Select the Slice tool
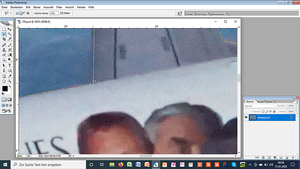Image resolution: width=300 pixels, height=169 pixels. click(x=10, y=39)
